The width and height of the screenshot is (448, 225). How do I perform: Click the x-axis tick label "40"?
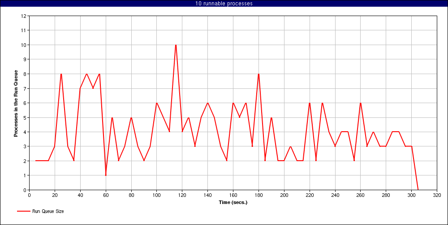pyautogui.click(x=80, y=195)
